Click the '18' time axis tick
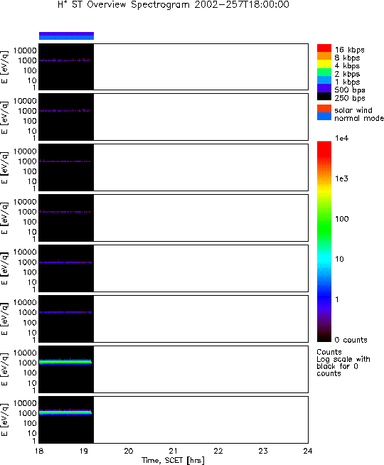 39,451
